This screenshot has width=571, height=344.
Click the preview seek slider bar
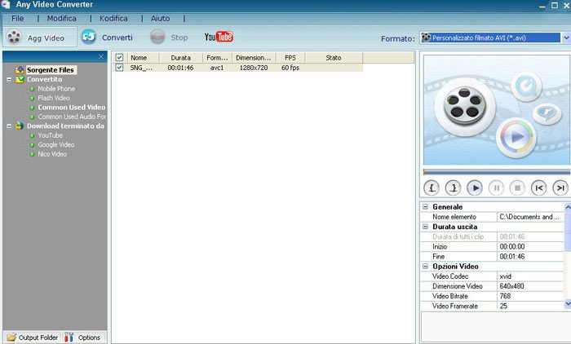(494, 172)
